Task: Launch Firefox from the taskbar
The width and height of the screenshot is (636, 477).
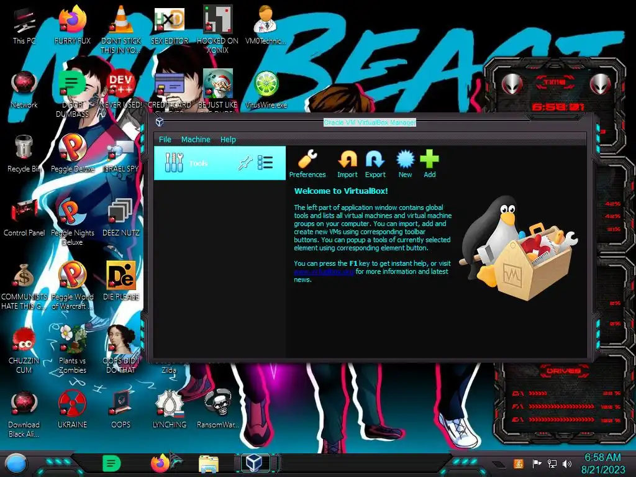Action: tap(160, 463)
